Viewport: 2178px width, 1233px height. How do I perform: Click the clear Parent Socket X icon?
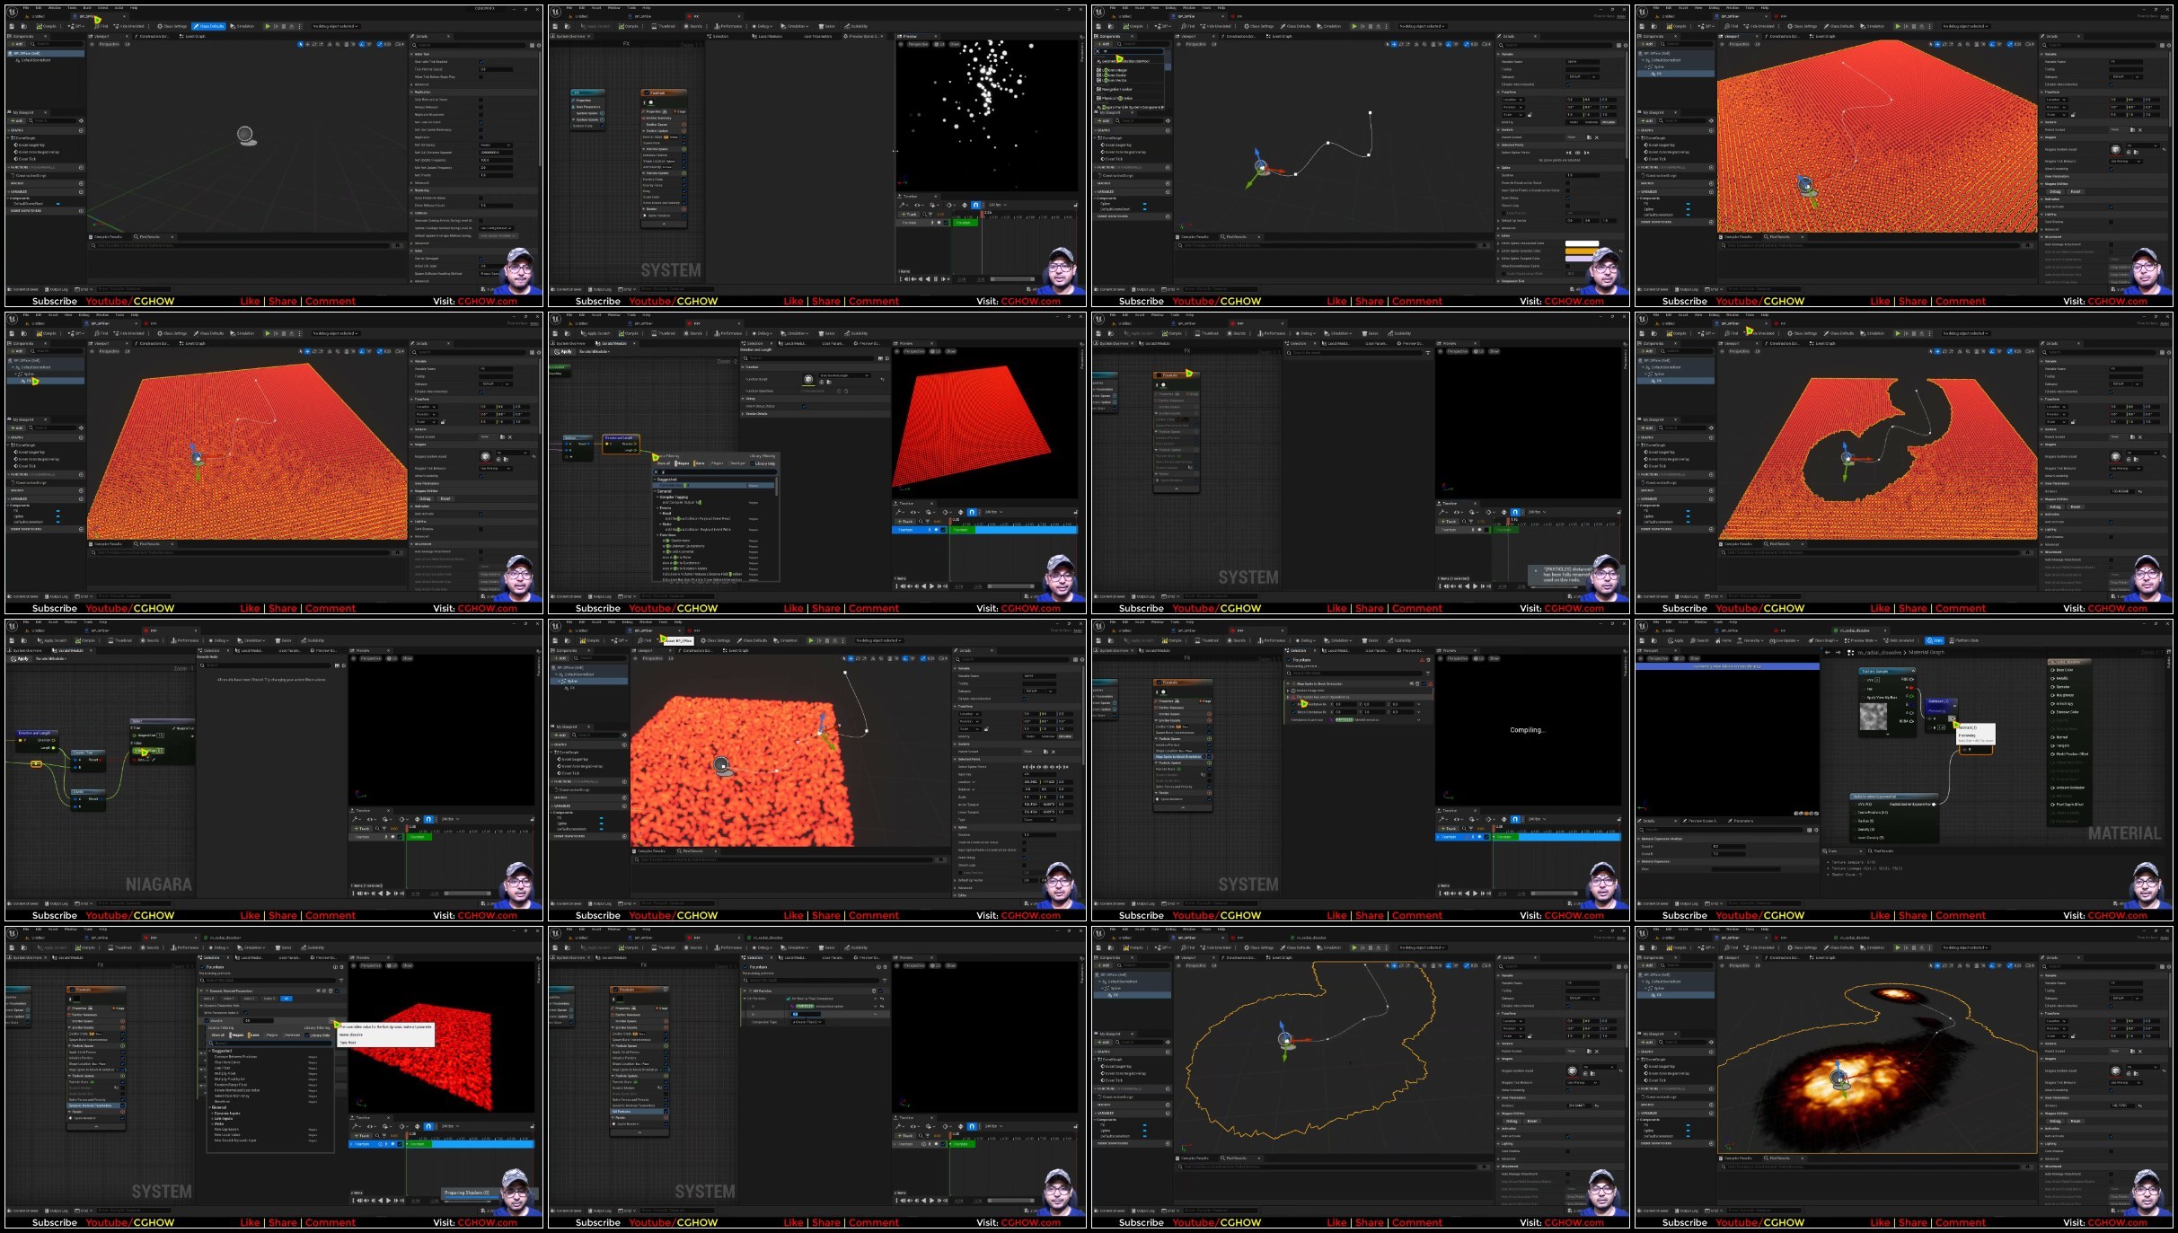[x=1597, y=137]
